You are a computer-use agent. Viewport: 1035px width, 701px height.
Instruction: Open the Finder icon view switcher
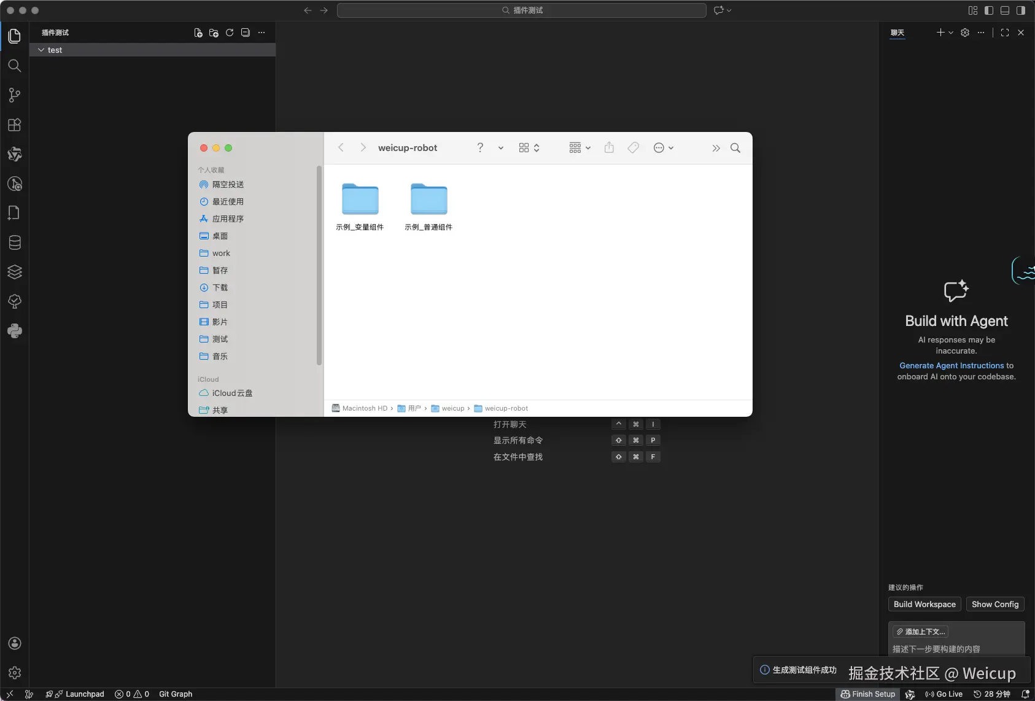click(529, 147)
